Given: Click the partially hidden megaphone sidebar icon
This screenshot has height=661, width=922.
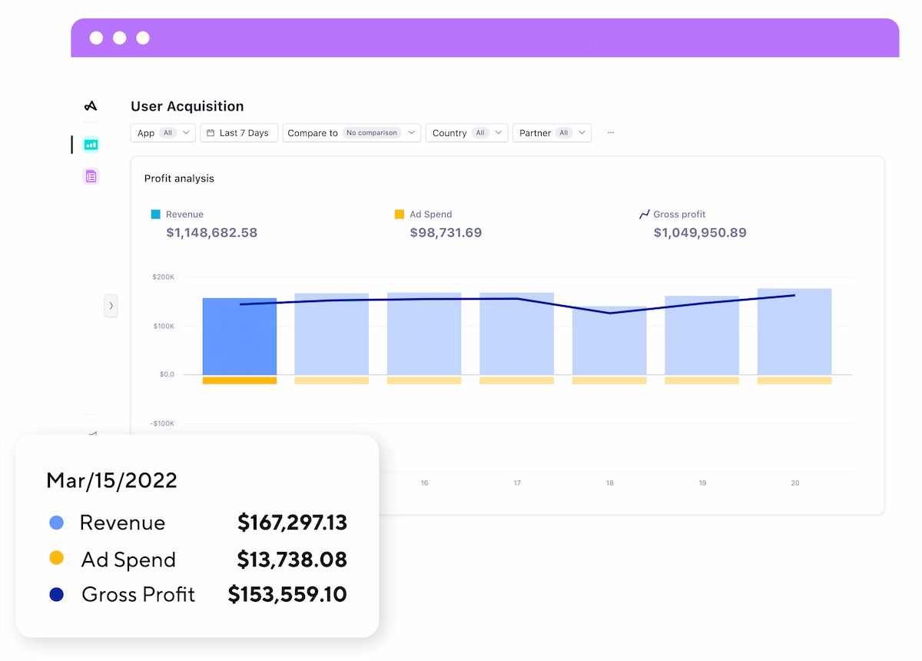Looking at the screenshot, I should tap(91, 435).
